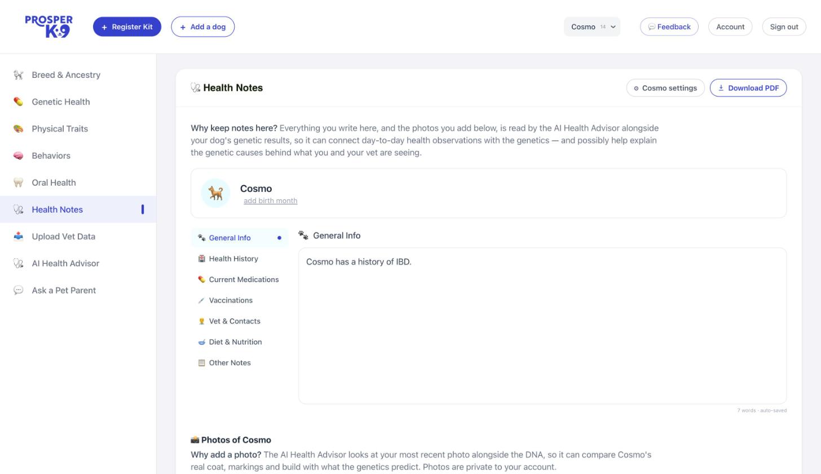Viewport: 821px width, 474px height.
Task: Click the Vaccinations syringe icon
Action: point(201,301)
